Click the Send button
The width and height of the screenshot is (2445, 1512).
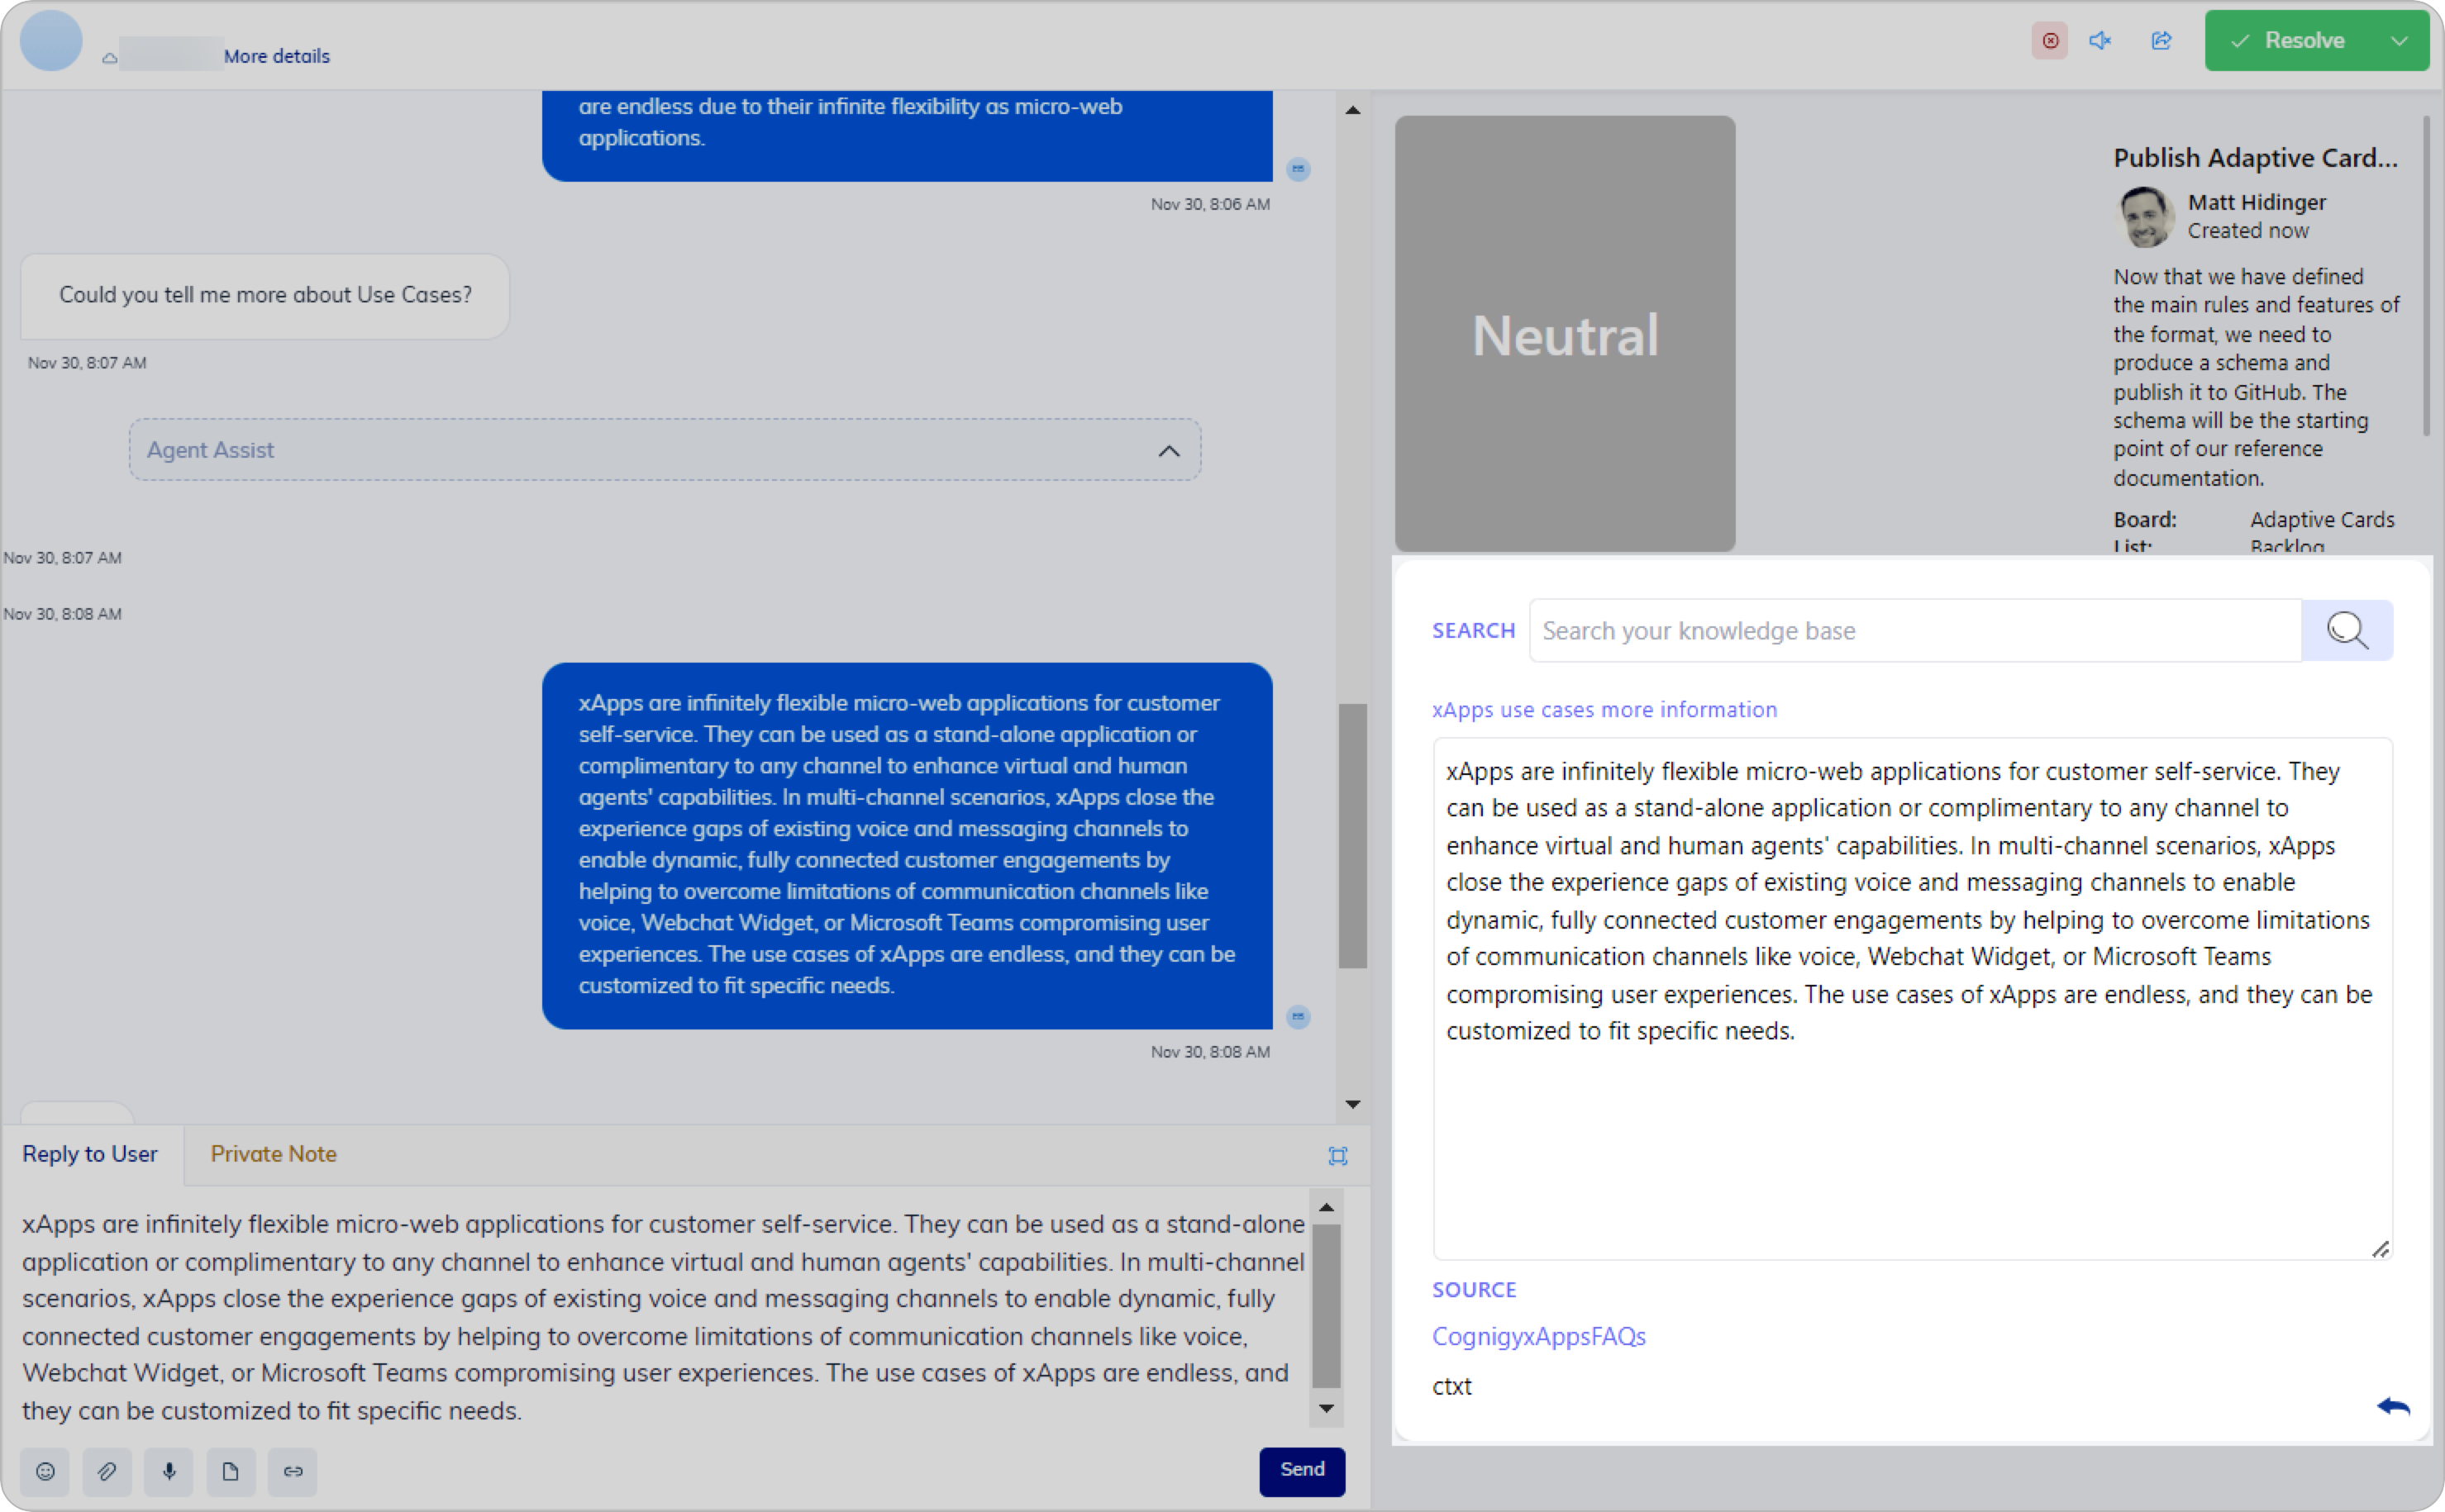[1302, 1470]
